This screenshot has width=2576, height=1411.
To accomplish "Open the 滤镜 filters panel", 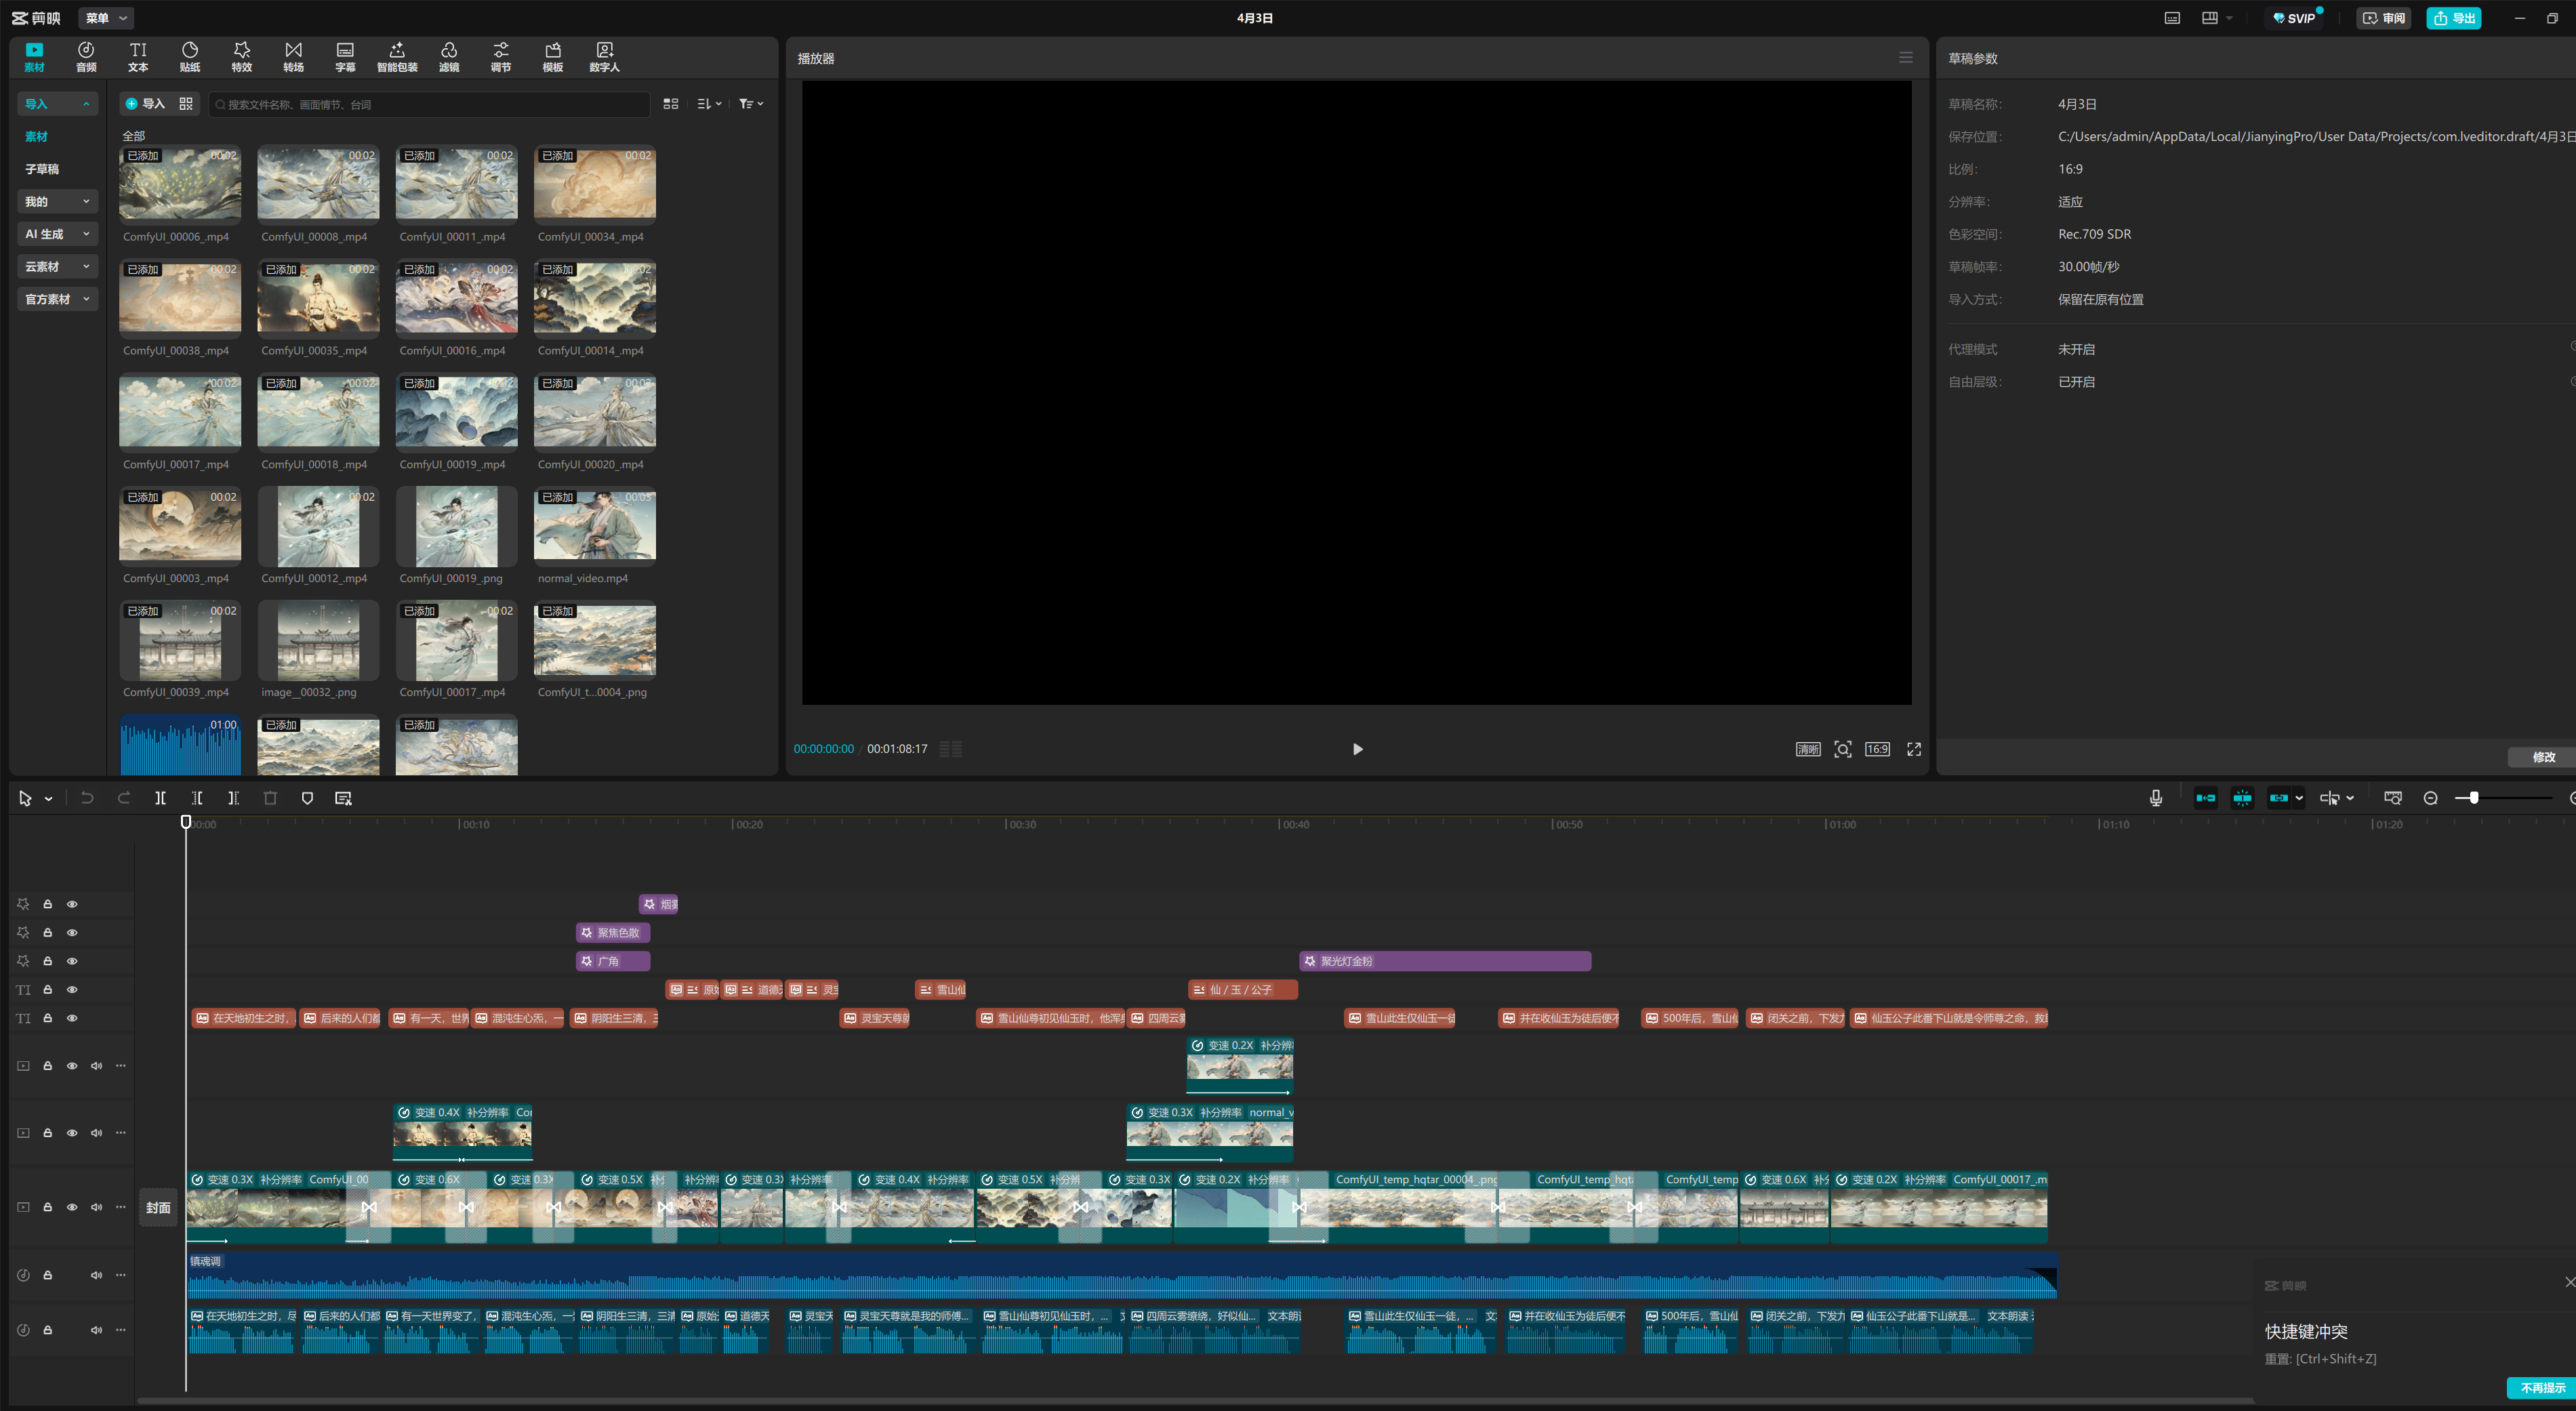I will (x=449, y=57).
